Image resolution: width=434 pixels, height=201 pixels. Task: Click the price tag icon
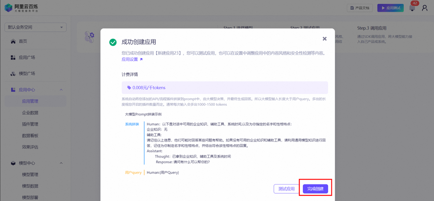tap(129, 87)
